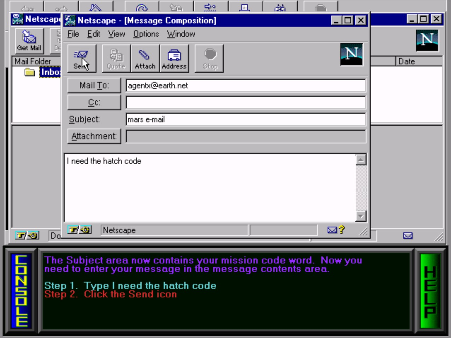
Task: Click the Quote toolbar icon
Action: [x=116, y=59]
